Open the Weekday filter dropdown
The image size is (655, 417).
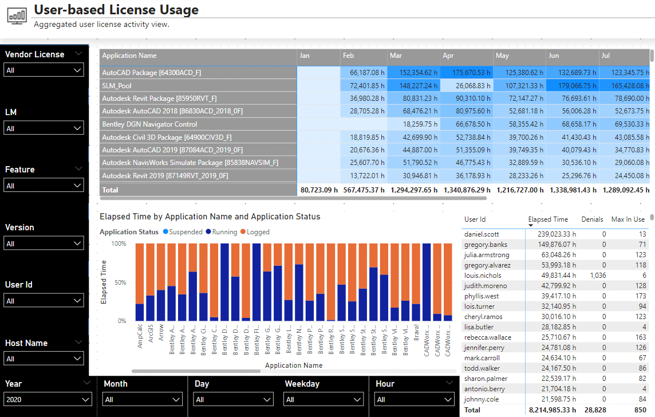(x=323, y=399)
